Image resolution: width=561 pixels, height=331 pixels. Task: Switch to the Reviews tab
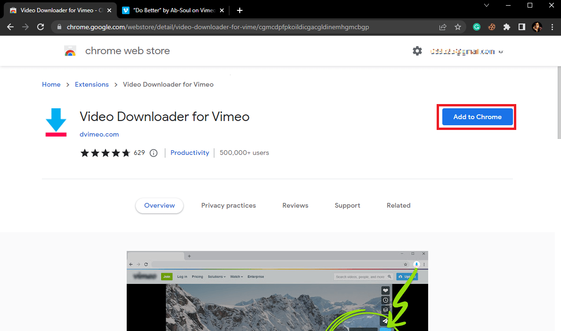tap(295, 206)
